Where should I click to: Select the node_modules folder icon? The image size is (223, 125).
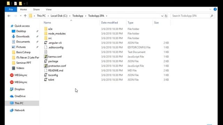(x=46, y=34)
